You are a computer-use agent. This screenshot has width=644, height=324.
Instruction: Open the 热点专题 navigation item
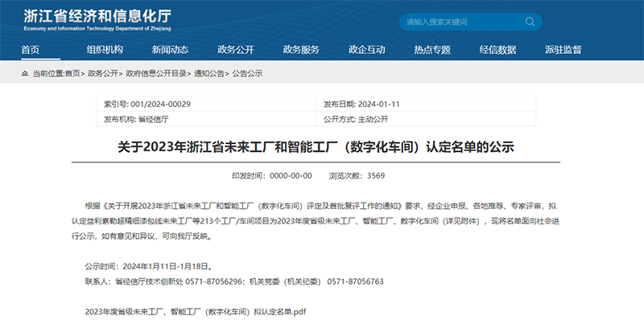click(432, 50)
